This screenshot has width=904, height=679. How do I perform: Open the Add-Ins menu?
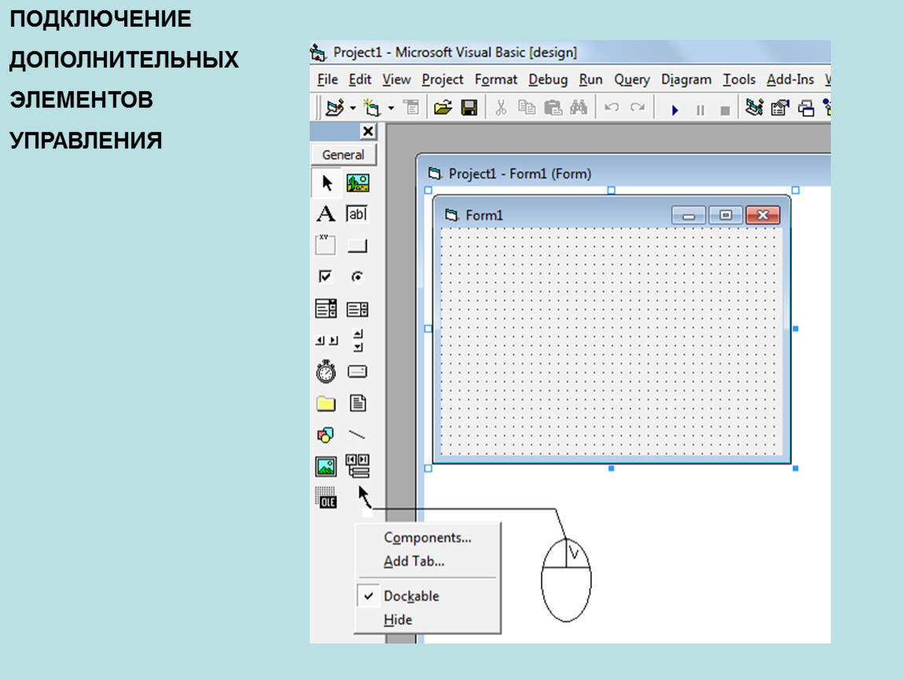(x=790, y=79)
